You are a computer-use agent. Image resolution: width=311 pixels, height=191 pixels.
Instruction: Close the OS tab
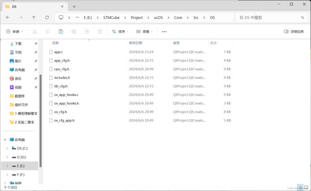point(62,7)
